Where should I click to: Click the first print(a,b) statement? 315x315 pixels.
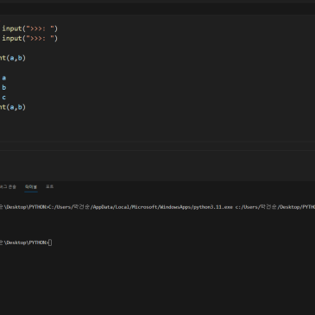tap(13, 58)
